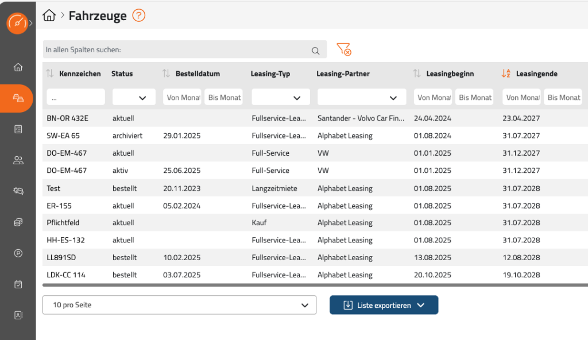This screenshot has width=588, height=340.
Task: Open the users/people icon in the sidebar
Action: pyautogui.click(x=18, y=160)
